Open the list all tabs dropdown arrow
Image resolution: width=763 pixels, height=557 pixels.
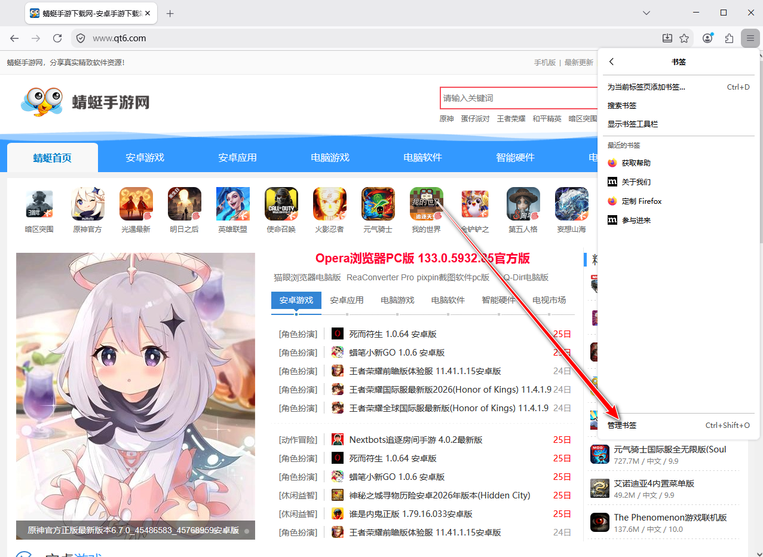(x=646, y=13)
